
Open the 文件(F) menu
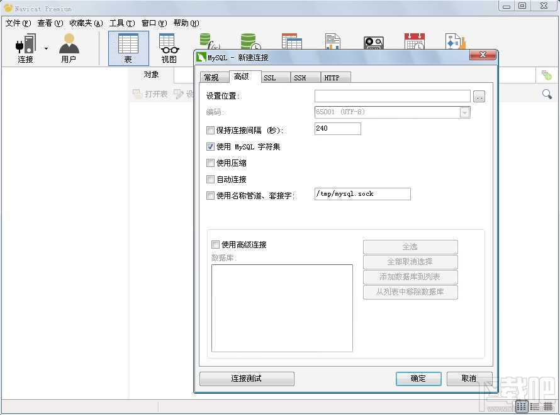pos(18,23)
